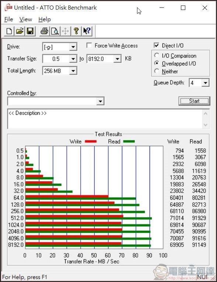Expand the maximum Transfer Size 8192.0 dropdown
The height and width of the screenshot is (282, 217).
(117, 59)
